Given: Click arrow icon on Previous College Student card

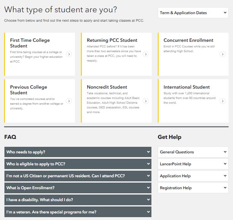Looking at the screenshot, I should 69,101.
